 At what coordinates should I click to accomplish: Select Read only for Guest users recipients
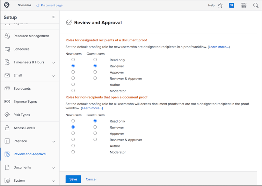95,60
